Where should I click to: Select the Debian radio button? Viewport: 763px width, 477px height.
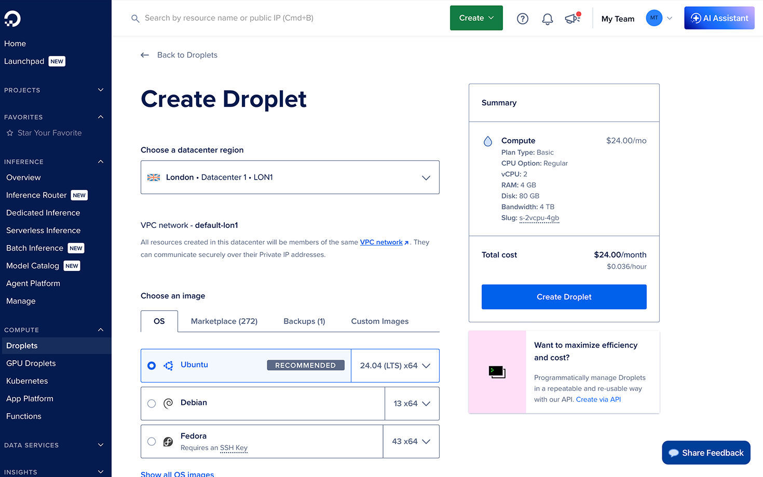coord(152,404)
